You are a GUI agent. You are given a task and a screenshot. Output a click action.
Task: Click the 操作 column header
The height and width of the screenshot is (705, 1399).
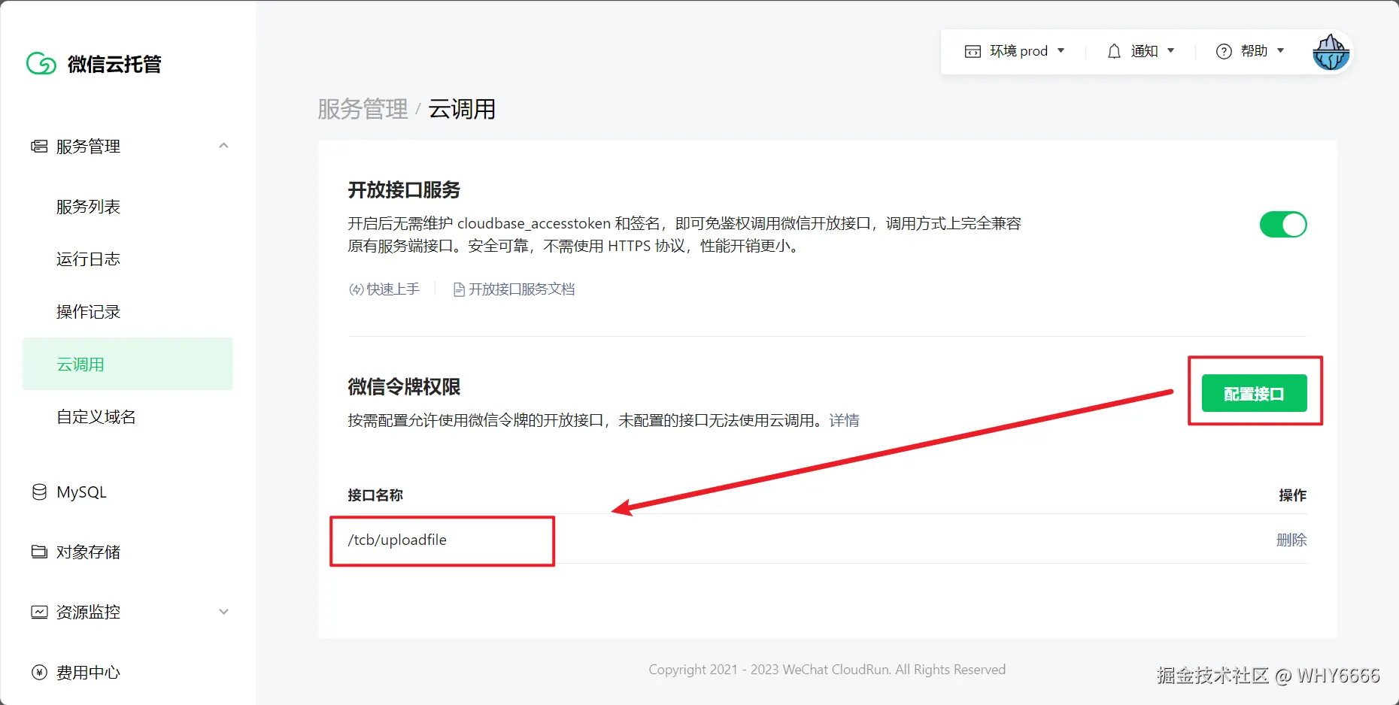coord(1293,495)
